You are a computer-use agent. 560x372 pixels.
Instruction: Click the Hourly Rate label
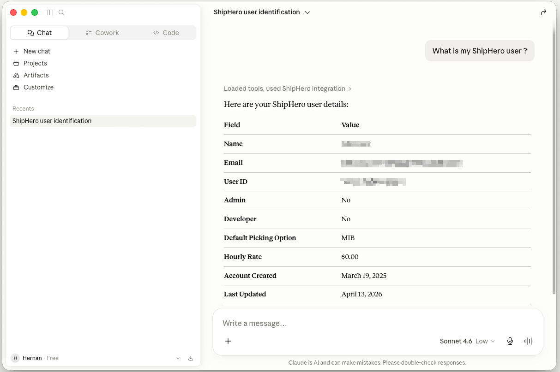[x=243, y=257]
